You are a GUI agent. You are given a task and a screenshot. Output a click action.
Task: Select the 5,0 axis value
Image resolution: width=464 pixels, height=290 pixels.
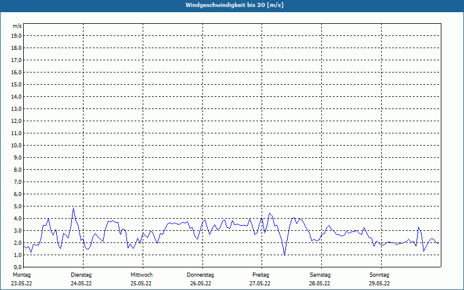(17, 206)
